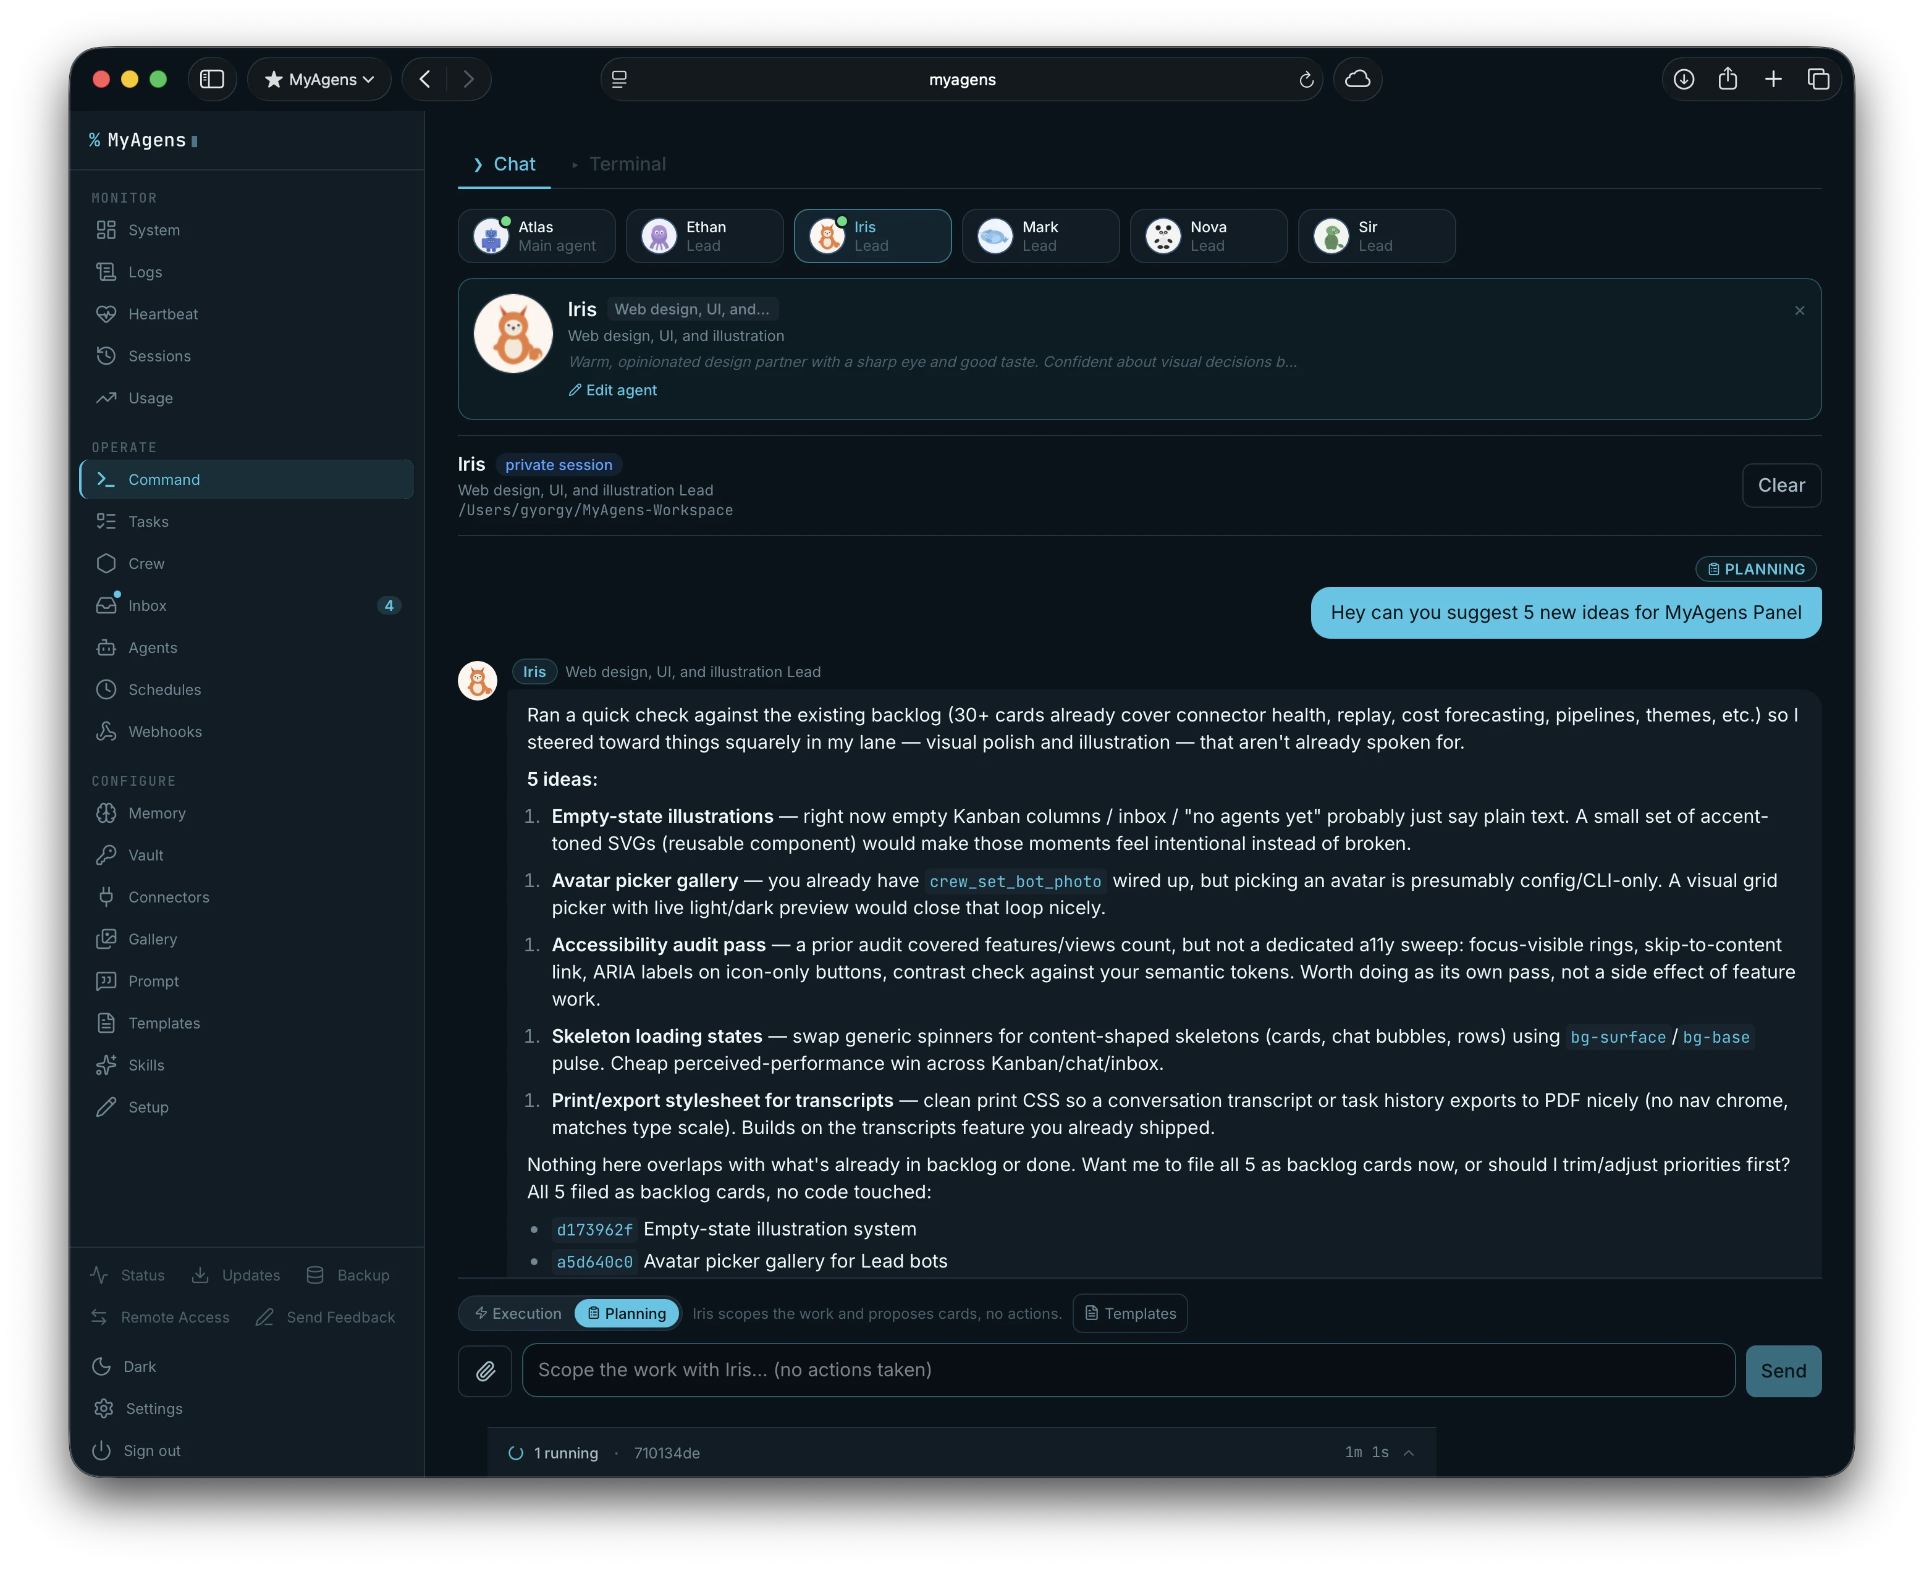Toggle the browser sidebar panel icon
Image resolution: width=1924 pixels, height=1569 pixels.
point(211,80)
